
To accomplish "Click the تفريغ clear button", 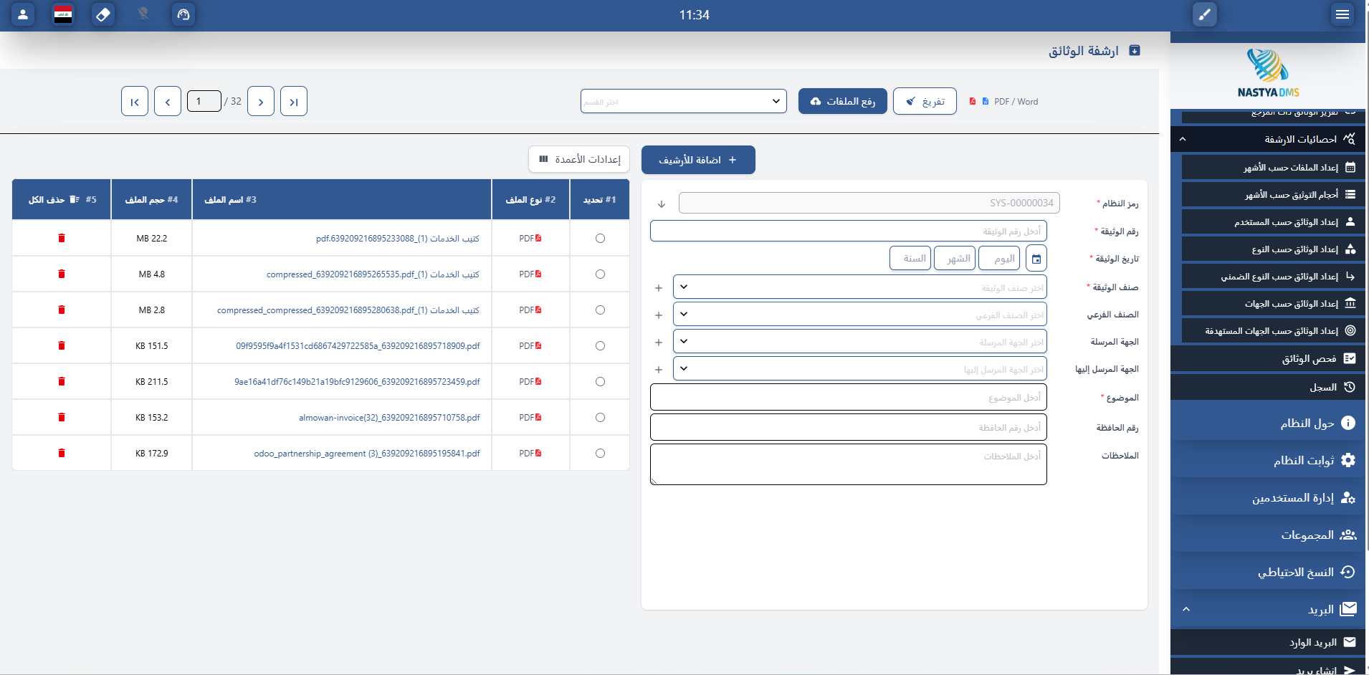I will pyautogui.click(x=925, y=101).
